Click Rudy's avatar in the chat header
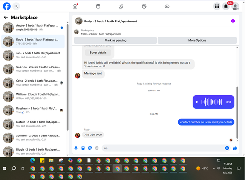Viewport: 245px width, 180px height. pos(79,21)
